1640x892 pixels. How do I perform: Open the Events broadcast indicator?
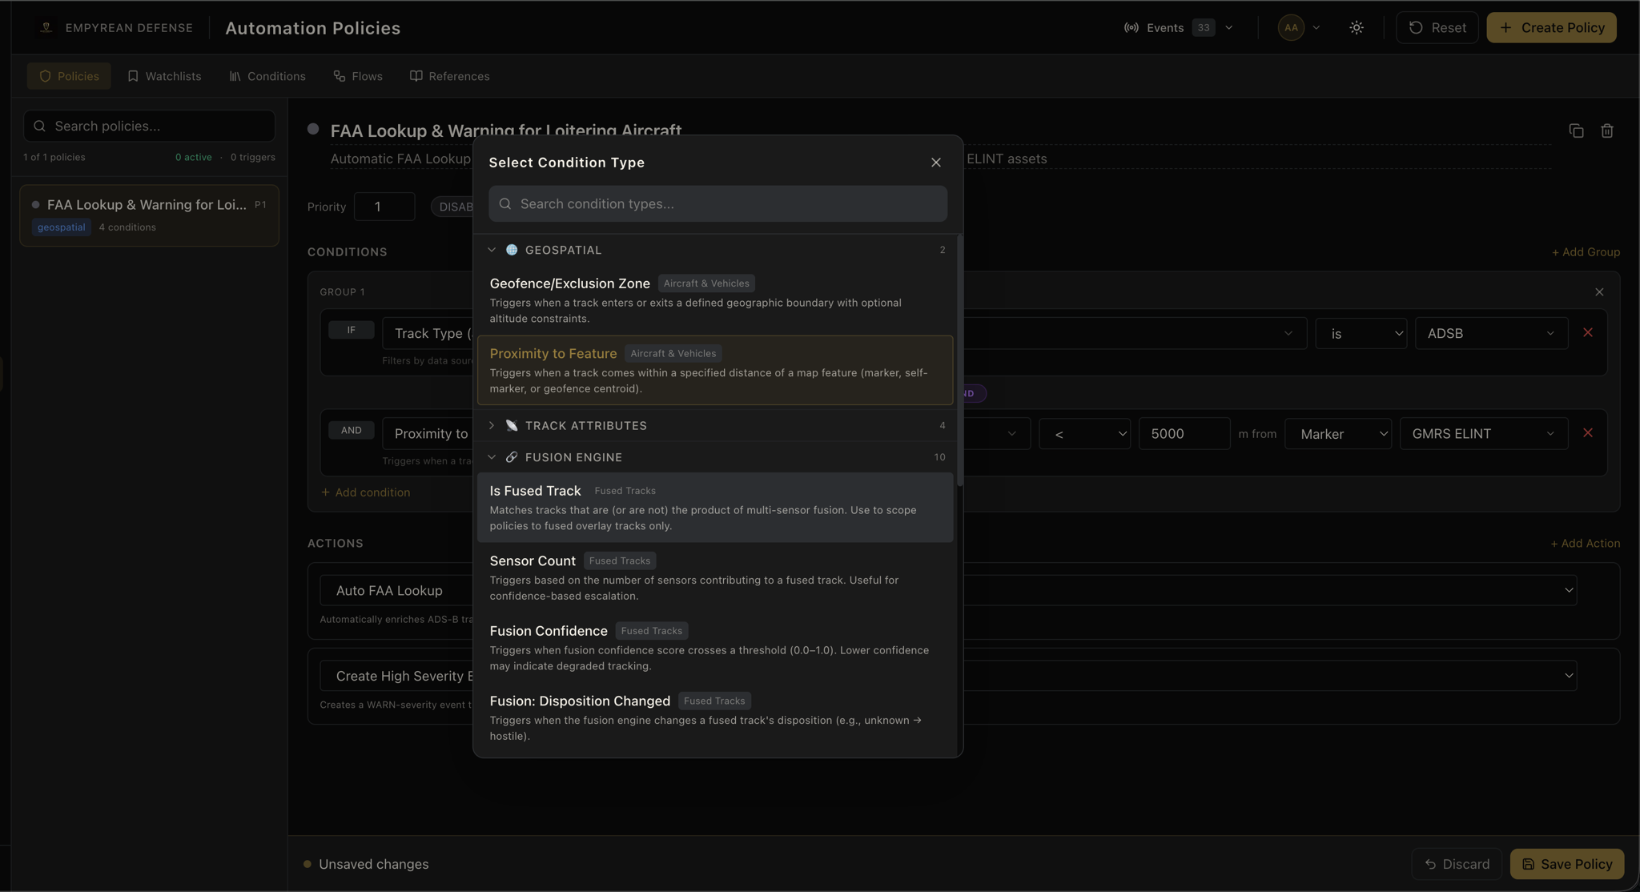pyautogui.click(x=1178, y=27)
